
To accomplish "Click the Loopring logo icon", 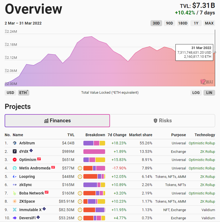I will click(x=15, y=177).
